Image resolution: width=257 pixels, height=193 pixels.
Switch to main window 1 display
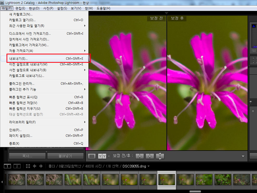coord(7,166)
